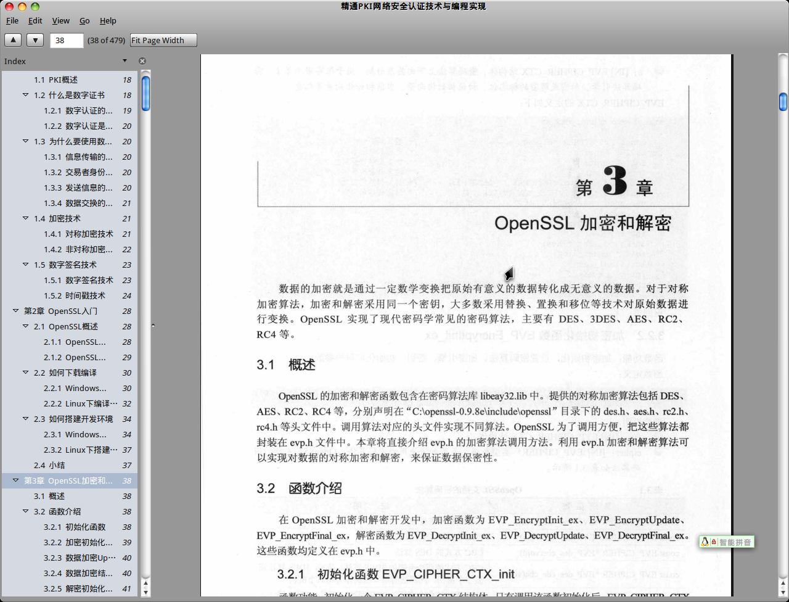Click the sidebar scrollbar down arrow
Viewport: 789px width, 602px height.
coord(146,592)
